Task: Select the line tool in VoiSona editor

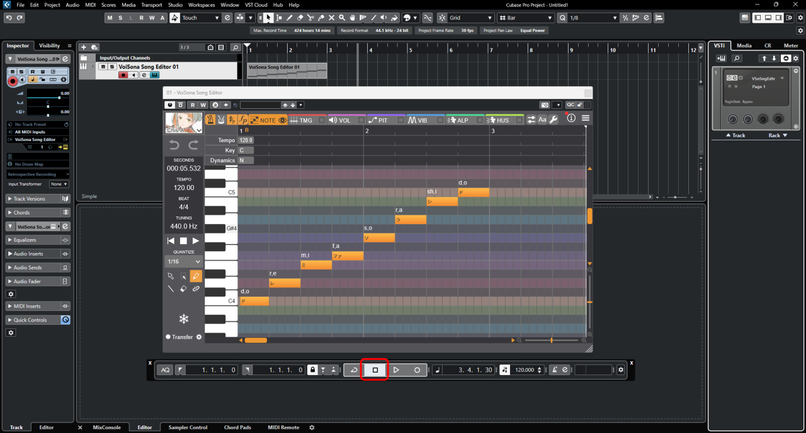Action: [171, 289]
